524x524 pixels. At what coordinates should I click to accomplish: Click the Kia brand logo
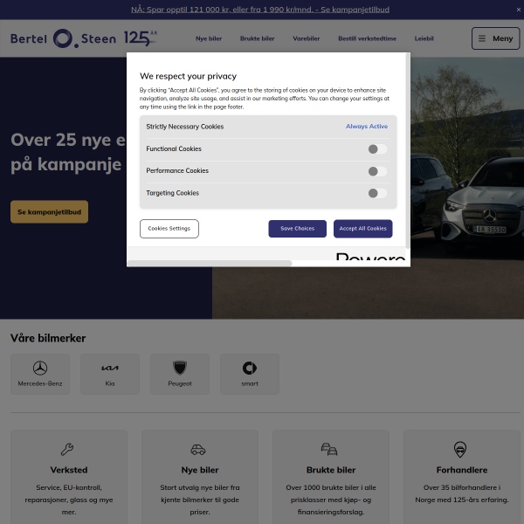110,368
